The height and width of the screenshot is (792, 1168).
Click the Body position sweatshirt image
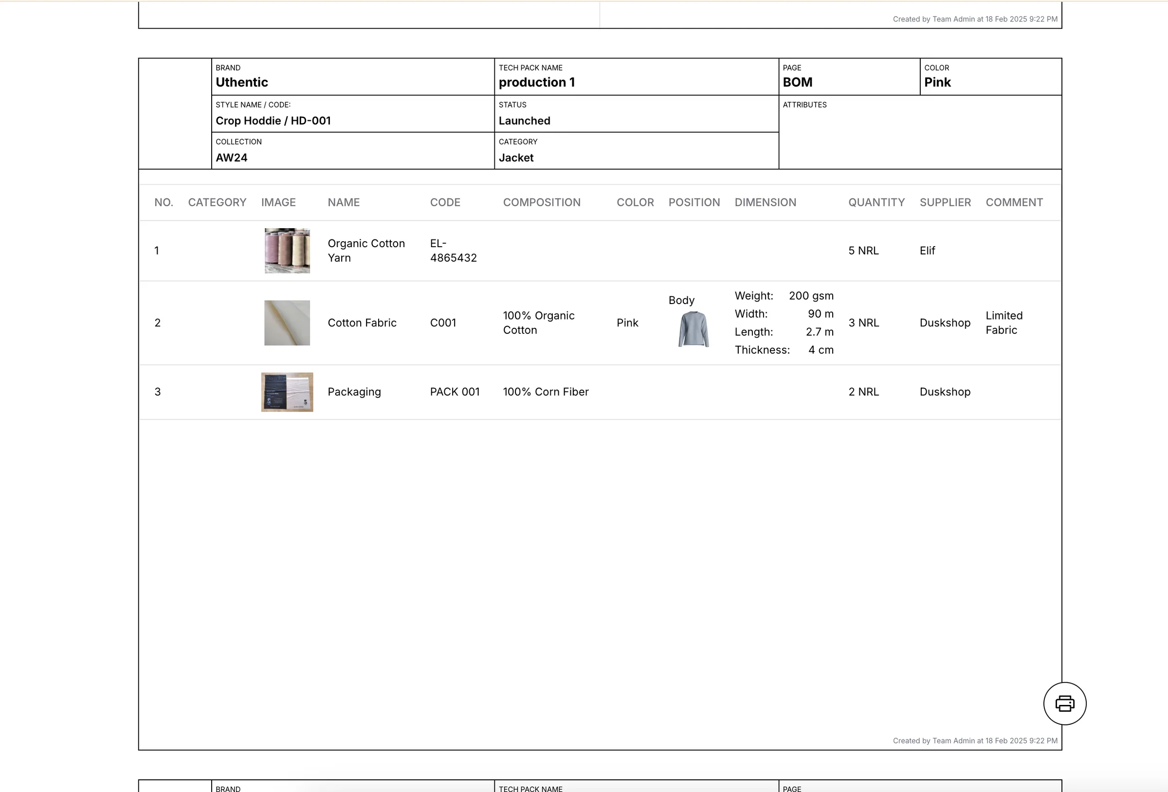693,329
